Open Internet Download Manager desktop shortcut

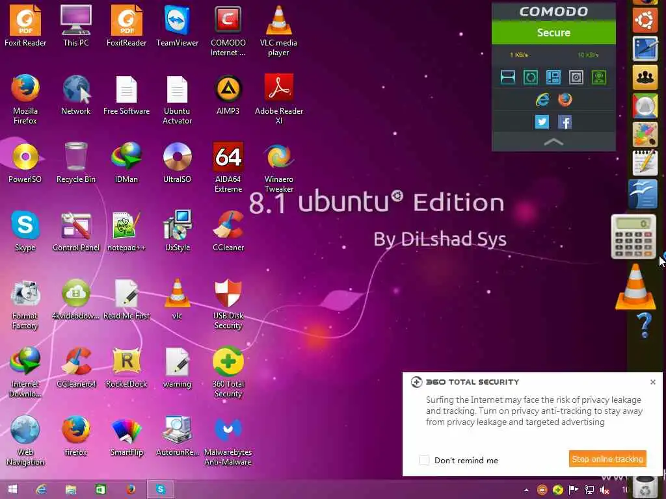tap(25, 372)
